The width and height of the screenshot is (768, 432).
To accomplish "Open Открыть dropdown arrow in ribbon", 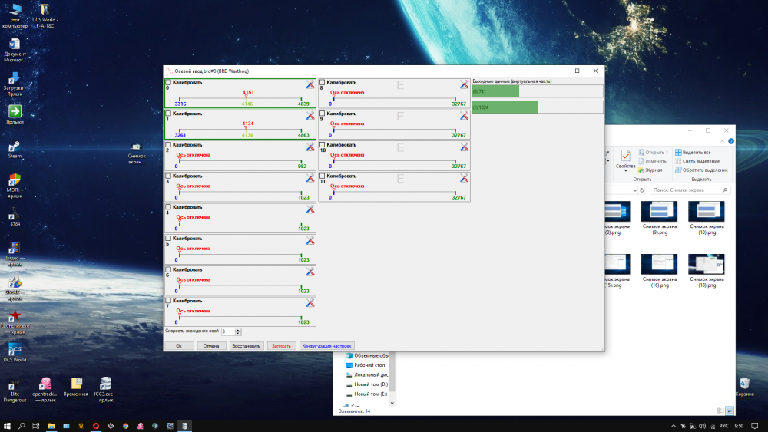I will (x=668, y=152).
